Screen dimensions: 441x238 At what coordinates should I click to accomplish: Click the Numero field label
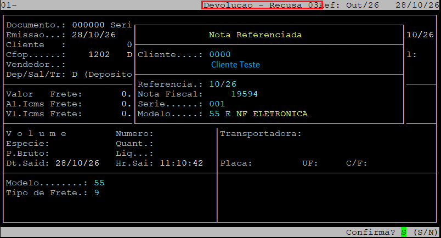tap(134, 134)
